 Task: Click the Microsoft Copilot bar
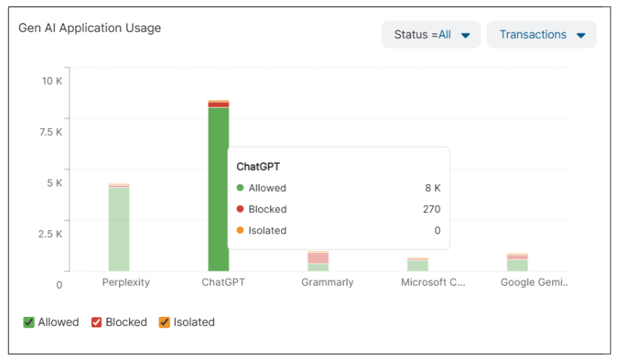pos(418,265)
